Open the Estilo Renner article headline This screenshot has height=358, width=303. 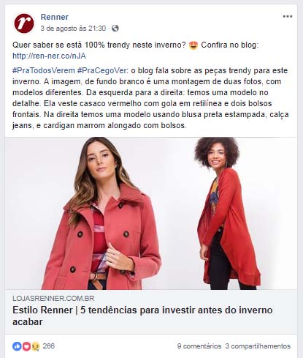142,316
